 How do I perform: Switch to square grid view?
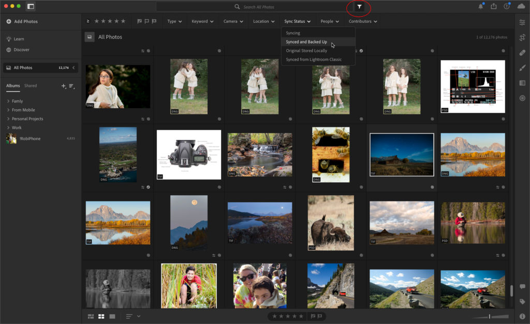101,316
